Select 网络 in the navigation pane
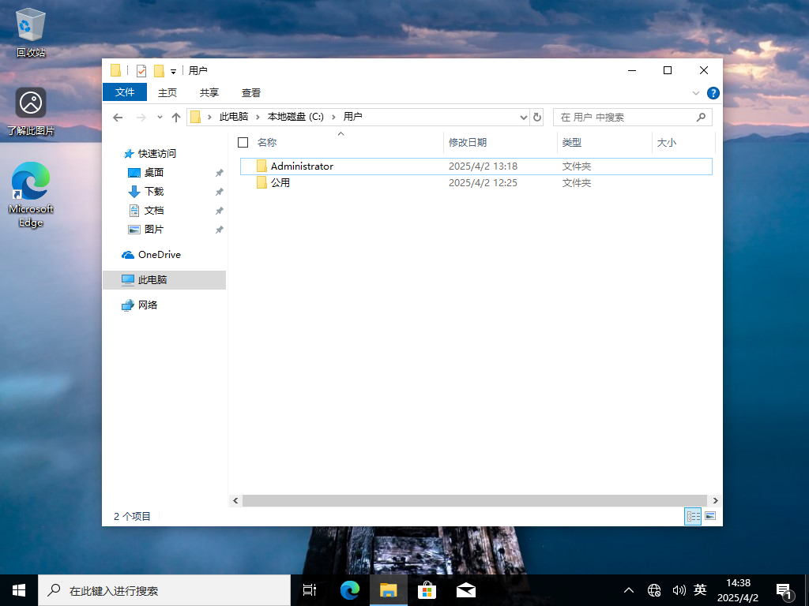Viewport: 809px width, 606px height. tap(148, 305)
